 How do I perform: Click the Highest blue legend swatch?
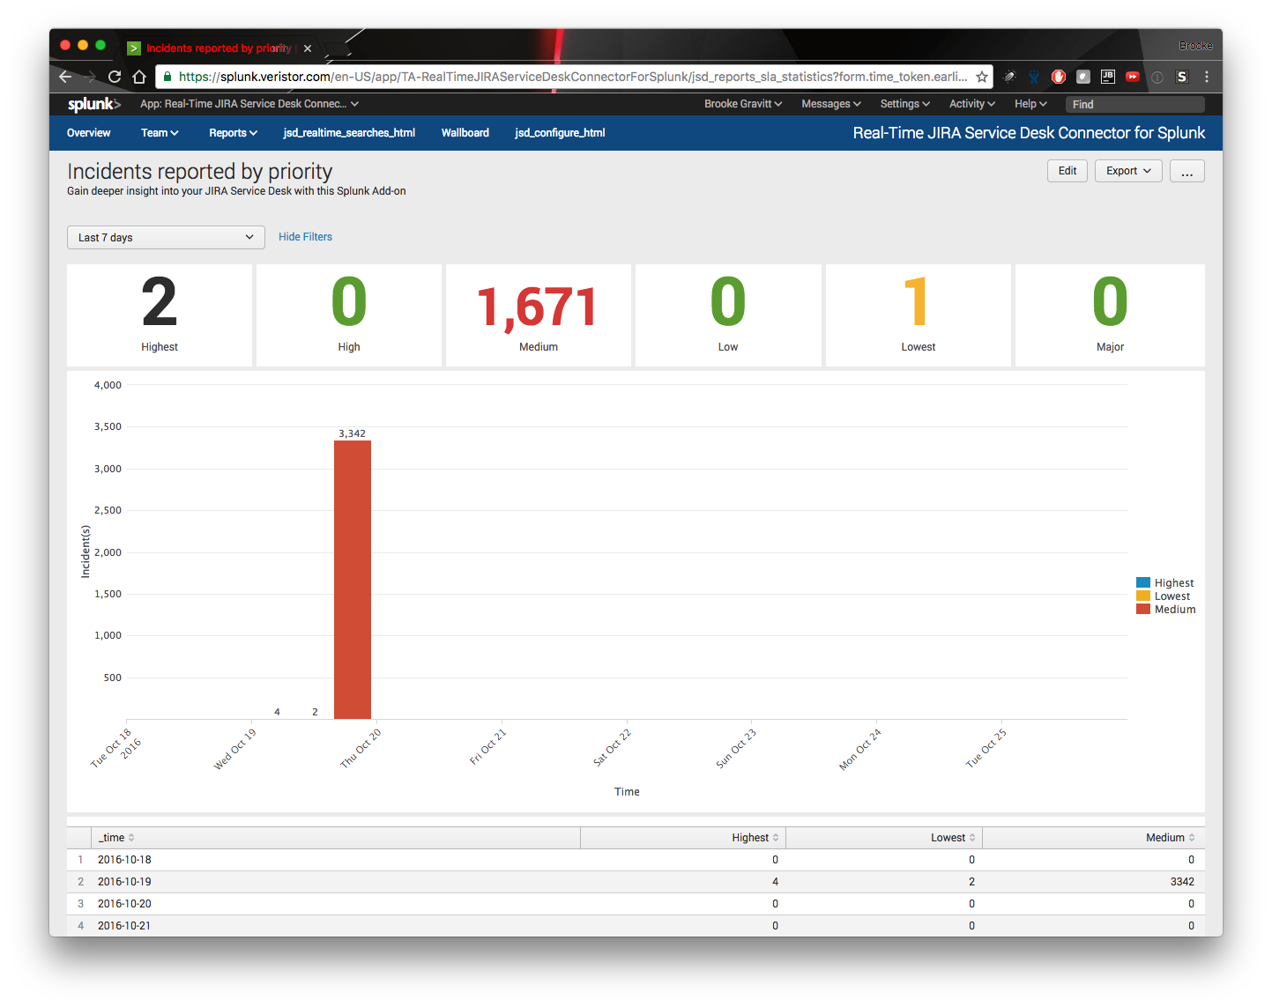(x=1143, y=582)
